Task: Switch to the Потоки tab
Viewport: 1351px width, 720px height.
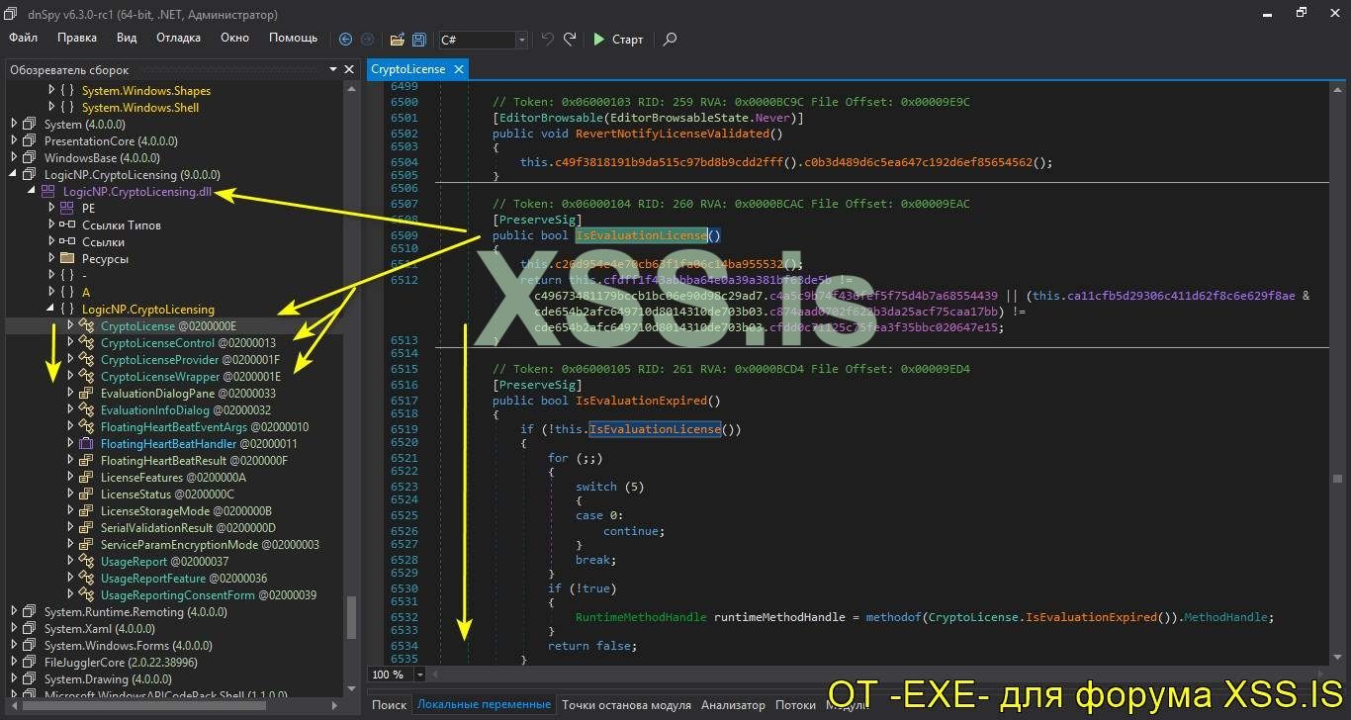Action: tap(795, 705)
